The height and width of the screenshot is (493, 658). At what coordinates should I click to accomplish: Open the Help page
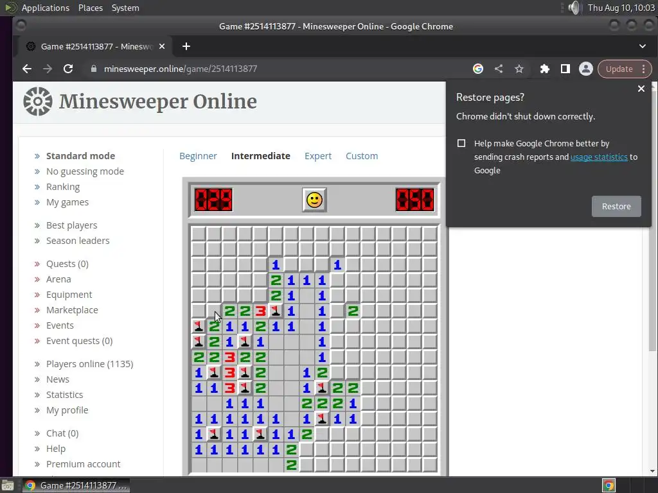pos(56,449)
